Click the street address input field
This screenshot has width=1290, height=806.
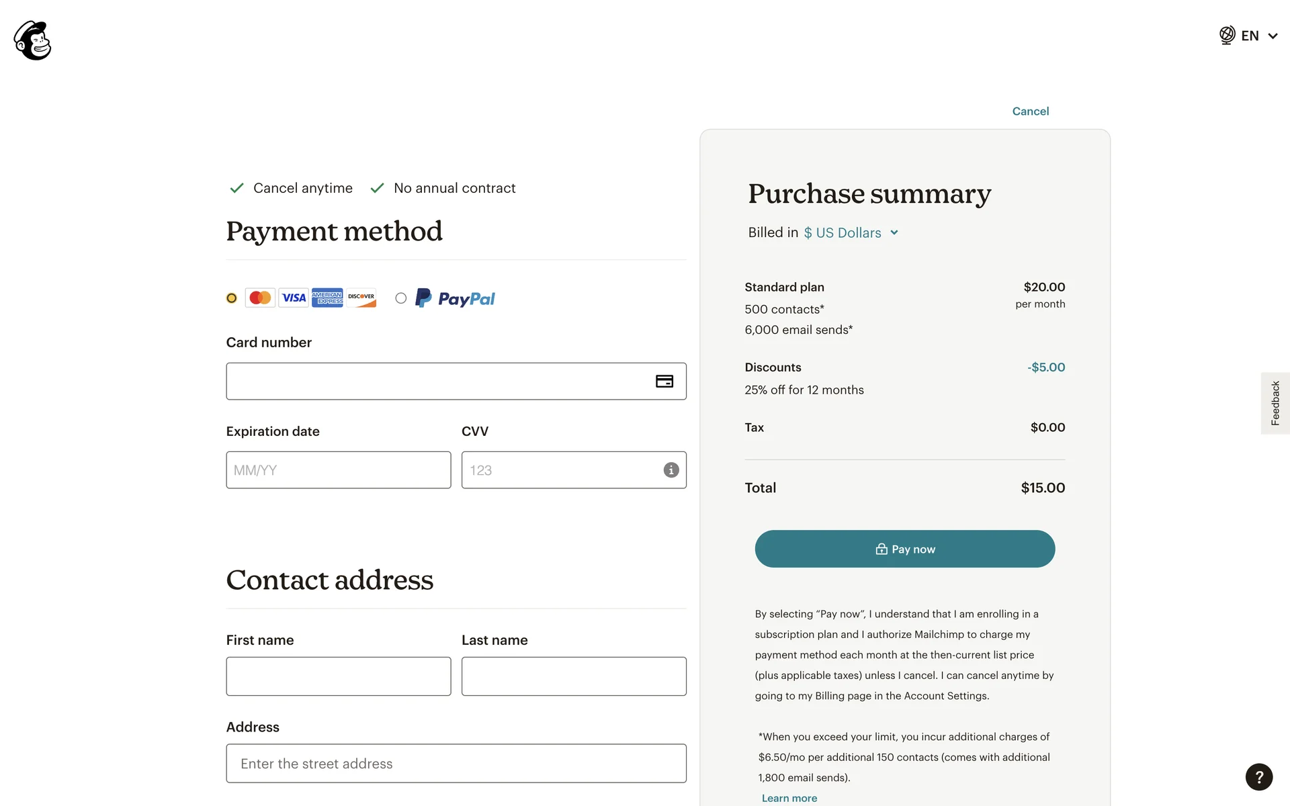(456, 764)
